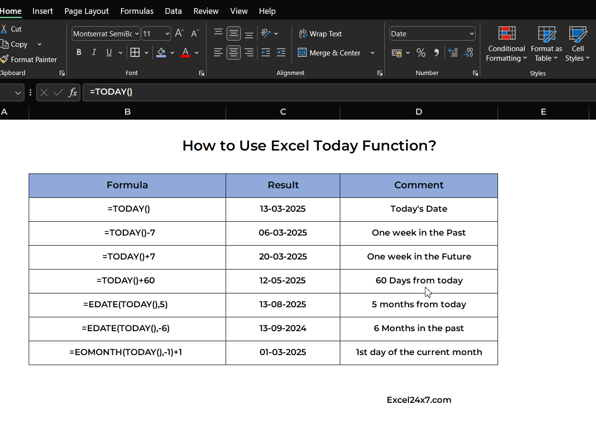This screenshot has width=596, height=421.
Task: Set Middle Align for cell
Action: click(234, 33)
